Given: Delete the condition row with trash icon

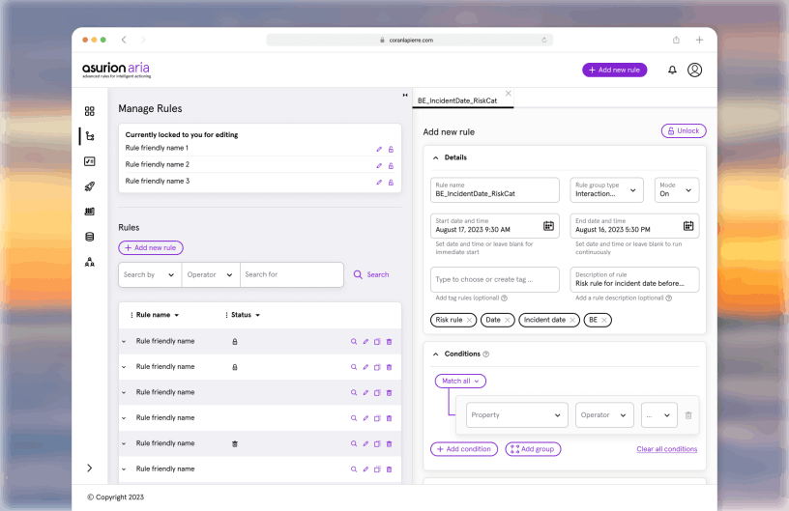Looking at the screenshot, I should coord(688,415).
